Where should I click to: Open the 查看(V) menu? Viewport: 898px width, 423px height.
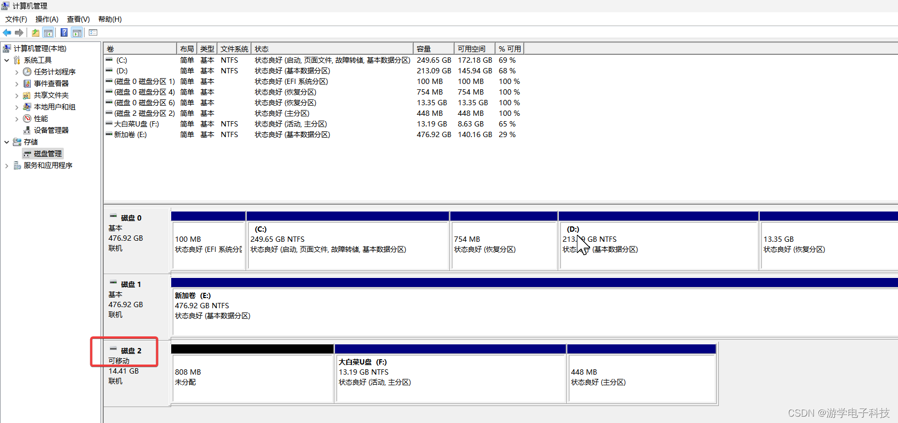(x=78, y=19)
